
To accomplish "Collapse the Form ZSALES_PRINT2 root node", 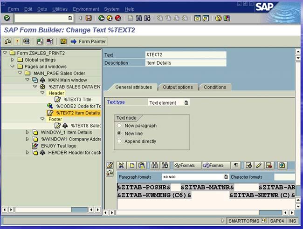I will click(5, 53).
